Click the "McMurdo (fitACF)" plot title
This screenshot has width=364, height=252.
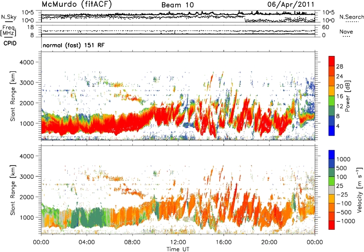(x=76, y=5)
